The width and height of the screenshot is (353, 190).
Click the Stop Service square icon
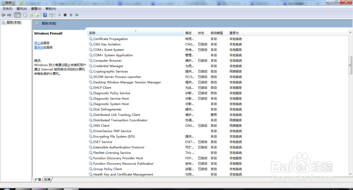tap(65, 15)
